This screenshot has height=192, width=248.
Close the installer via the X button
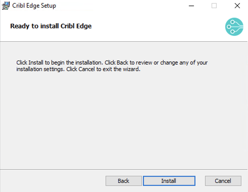pos(237,6)
